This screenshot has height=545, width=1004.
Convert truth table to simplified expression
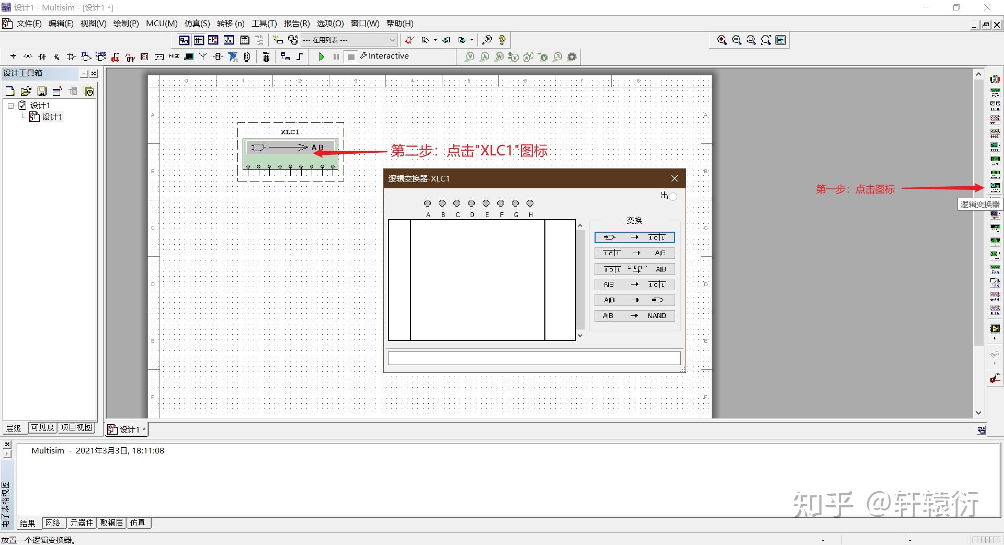(634, 269)
